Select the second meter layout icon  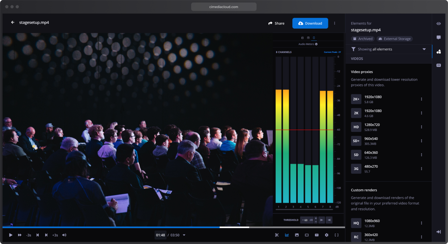click(x=308, y=38)
